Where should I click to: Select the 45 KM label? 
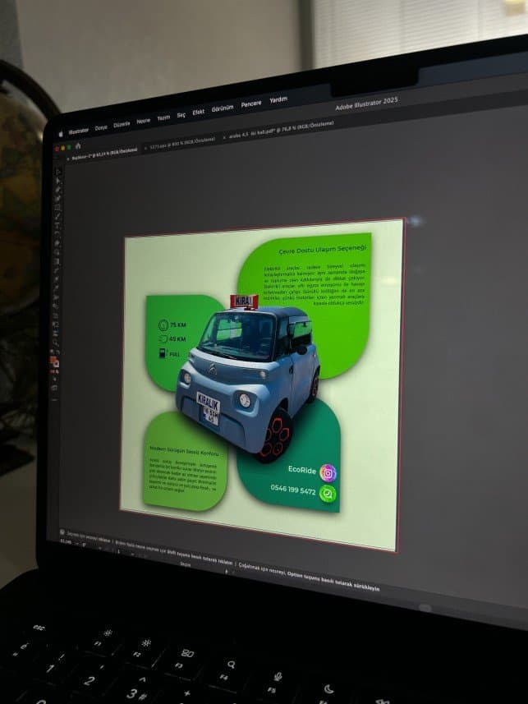point(177,339)
